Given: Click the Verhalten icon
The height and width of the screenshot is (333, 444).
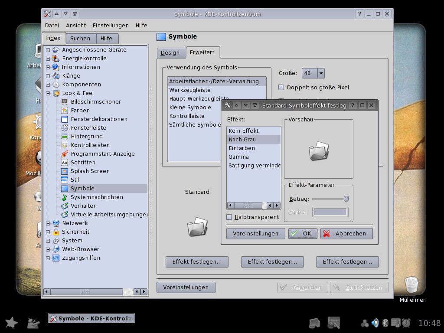Looking at the screenshot, I should pyautogui.click(x=65, y=206).
